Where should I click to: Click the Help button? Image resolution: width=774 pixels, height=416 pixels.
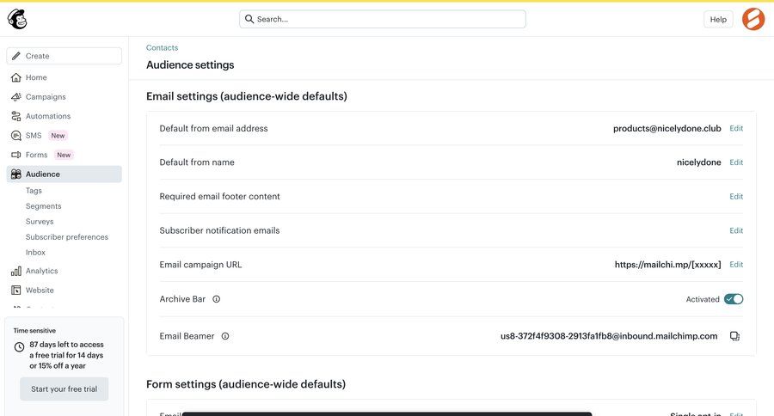coord(718,19)
